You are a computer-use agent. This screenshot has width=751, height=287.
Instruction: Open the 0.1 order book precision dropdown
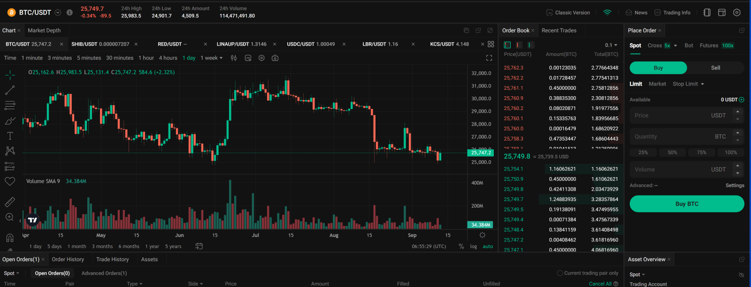[611, 45]
